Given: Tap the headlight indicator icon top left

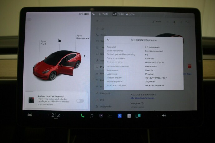Looking at the screenshot, I should [29, 19].
